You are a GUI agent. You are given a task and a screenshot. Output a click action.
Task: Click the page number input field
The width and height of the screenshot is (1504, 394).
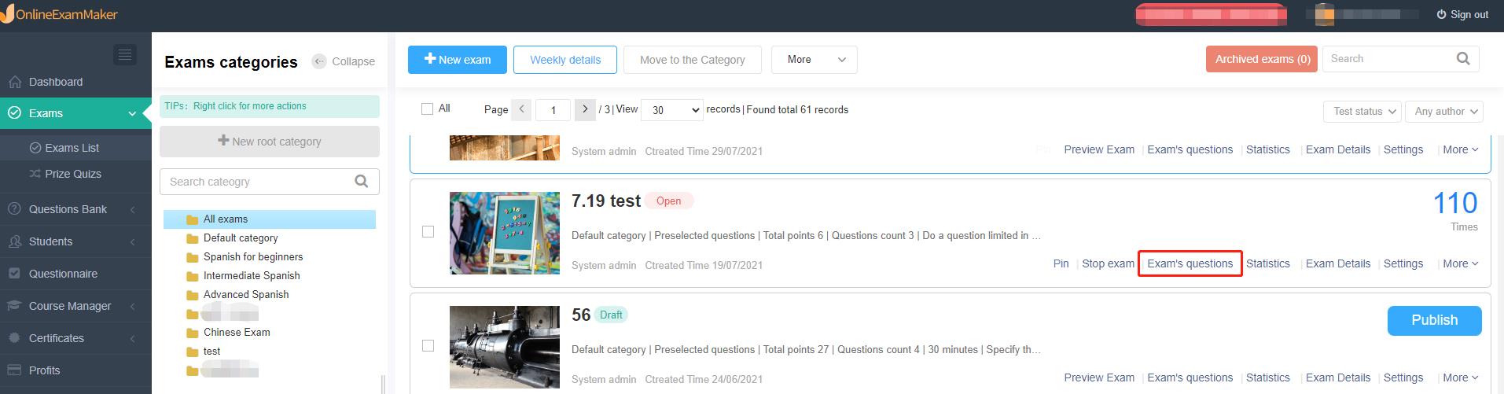coord(553,110)
